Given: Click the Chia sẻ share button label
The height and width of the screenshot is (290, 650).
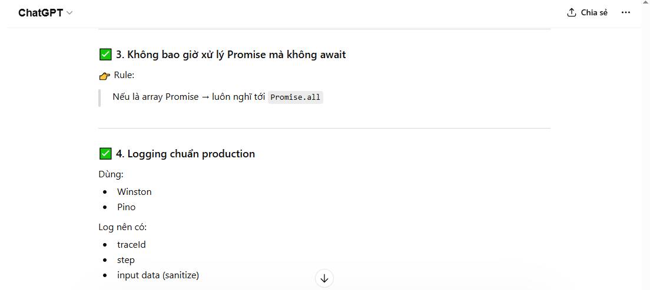Looking at the screenshot, I should 593,12.
